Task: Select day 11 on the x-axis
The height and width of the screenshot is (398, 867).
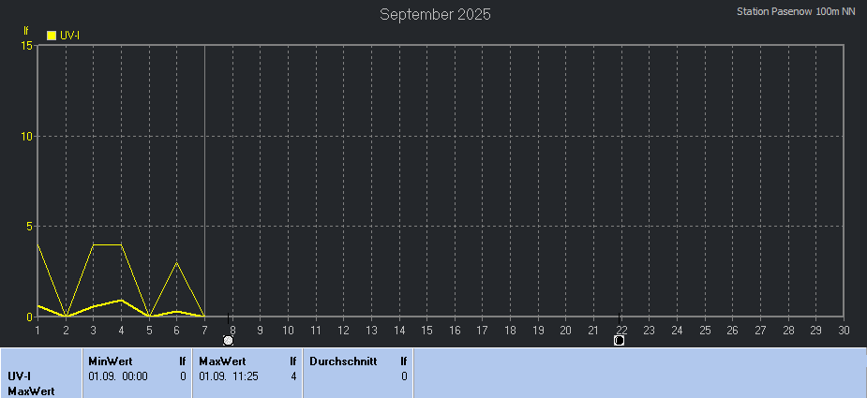Action: 316,330
